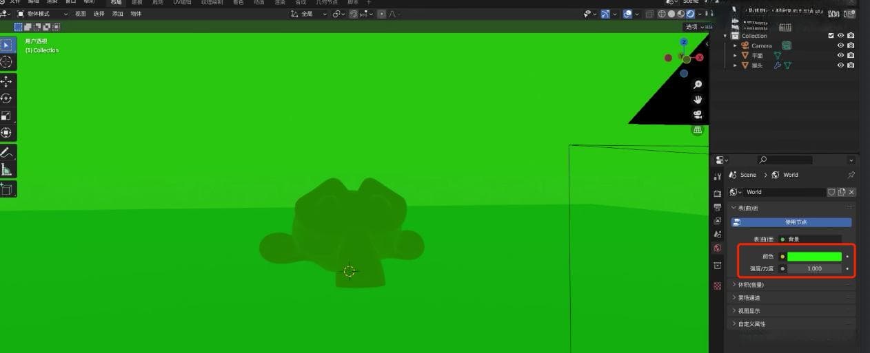Expand the 体积(音量) panel
Image resolution: width=870 pixels, height=353 pixels.
[x=791, y=284]
